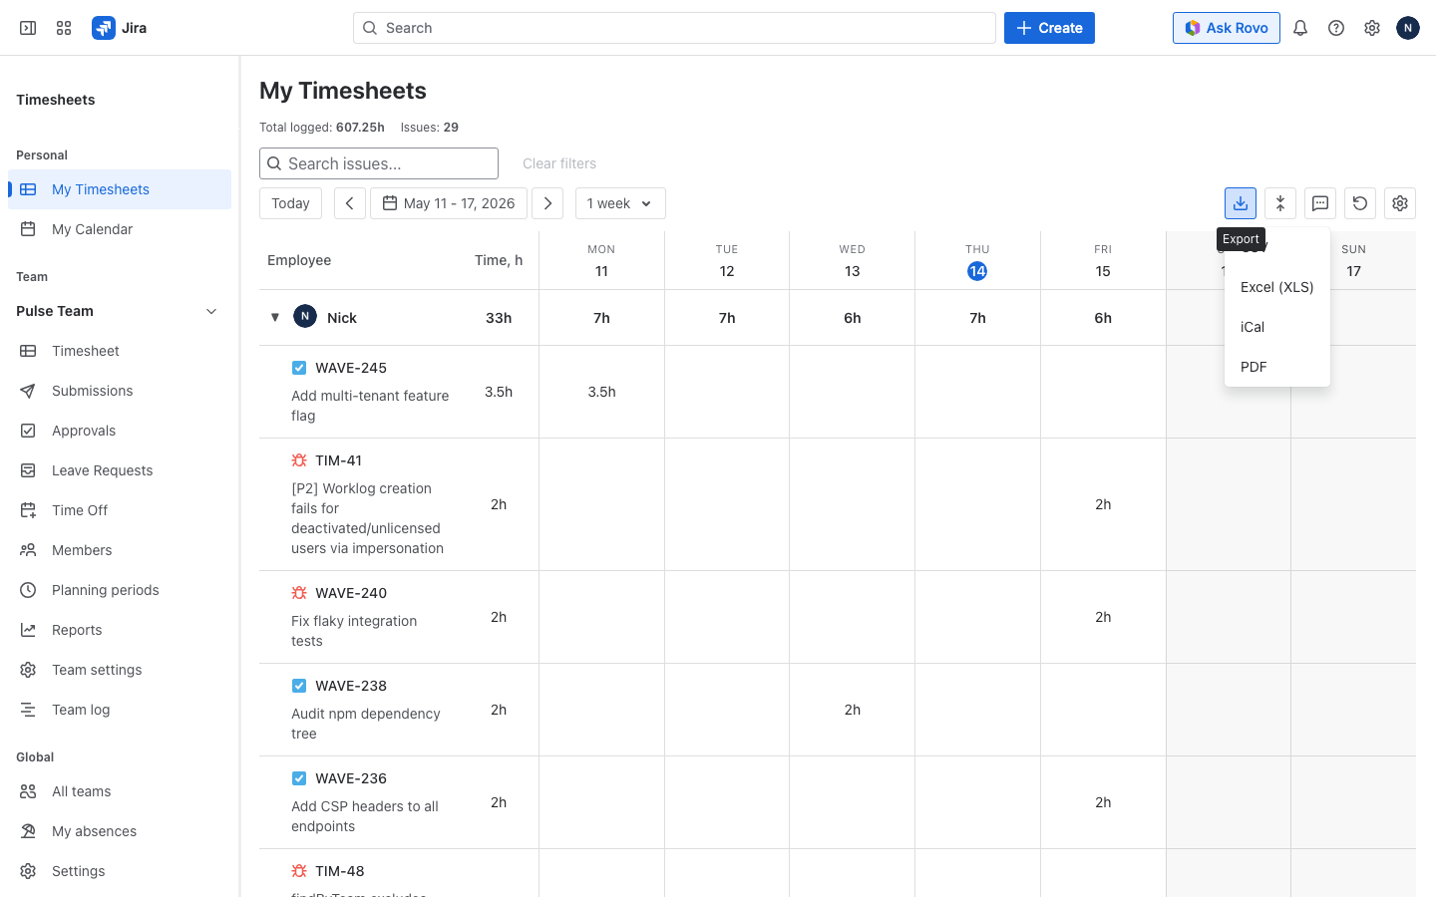Collapse the Pulse Team section
This screenshot has width=1436, height=897.
(211, 311)
